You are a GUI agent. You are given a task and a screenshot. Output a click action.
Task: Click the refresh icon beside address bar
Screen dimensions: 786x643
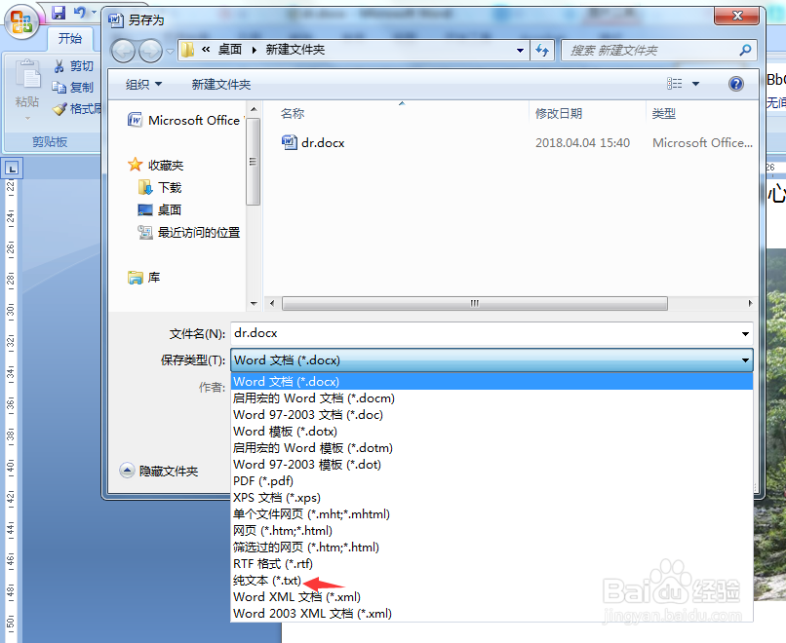coord(542,50)
